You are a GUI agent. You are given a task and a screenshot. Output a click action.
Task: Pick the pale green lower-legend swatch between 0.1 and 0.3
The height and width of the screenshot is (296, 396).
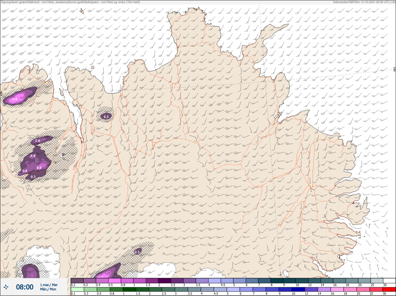(77, 290)
